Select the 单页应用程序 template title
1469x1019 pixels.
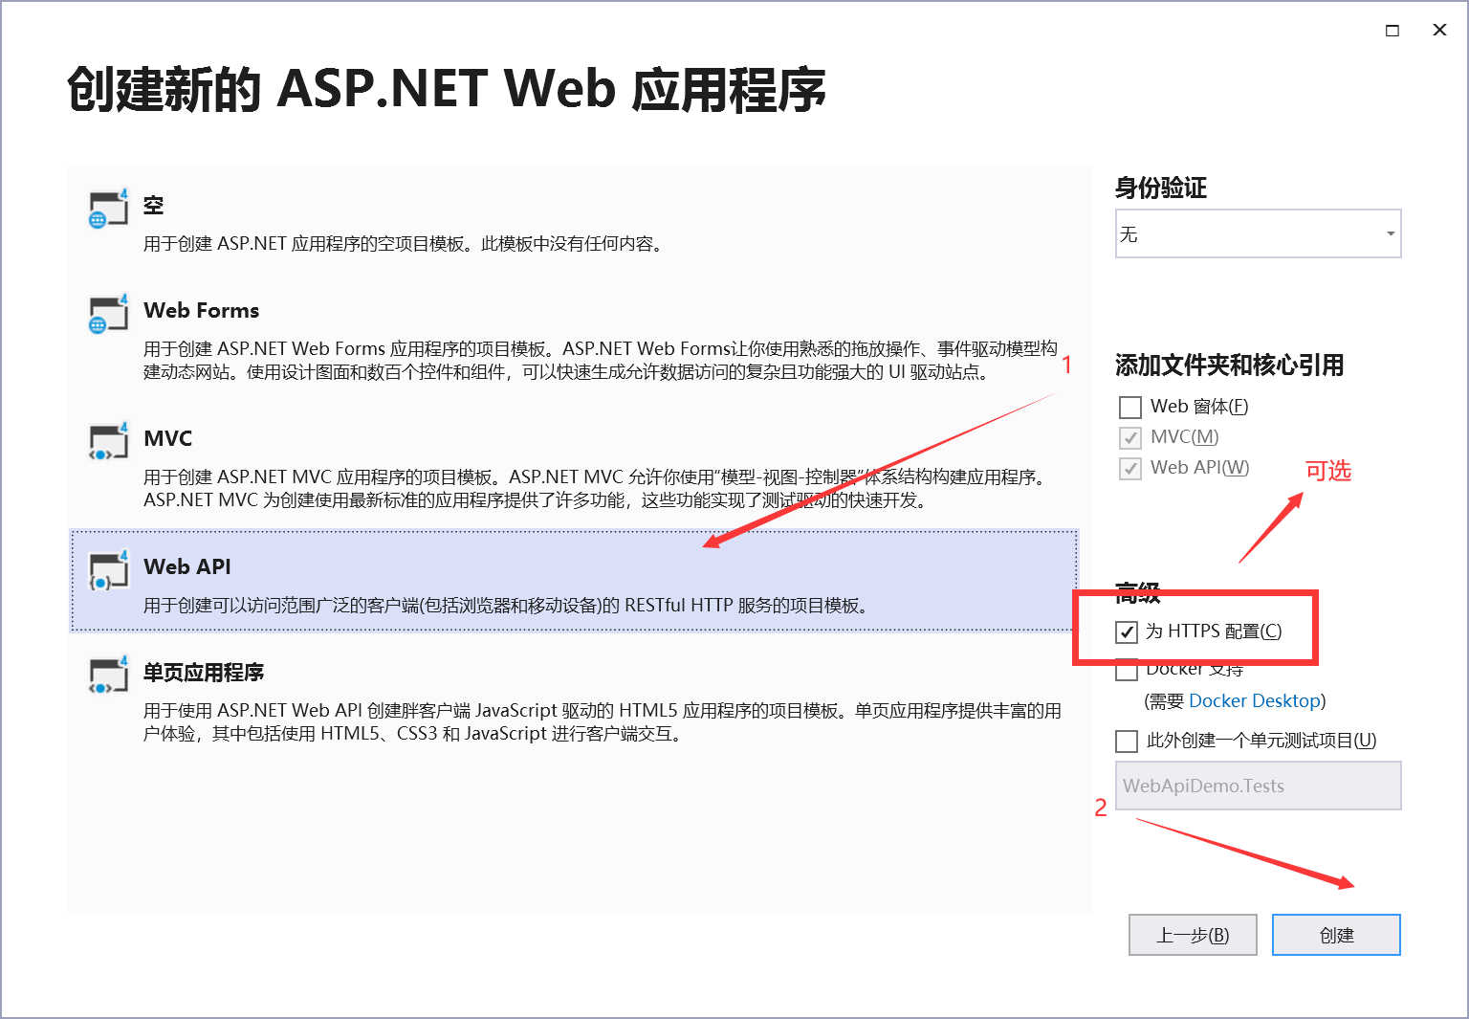[x=204, y=672]
